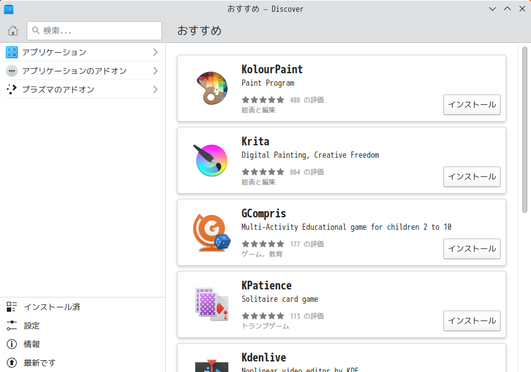Screen dimensions: 531x372
Task: Click the アプリケーションのアドオン icon
Action: pos(11,71)
